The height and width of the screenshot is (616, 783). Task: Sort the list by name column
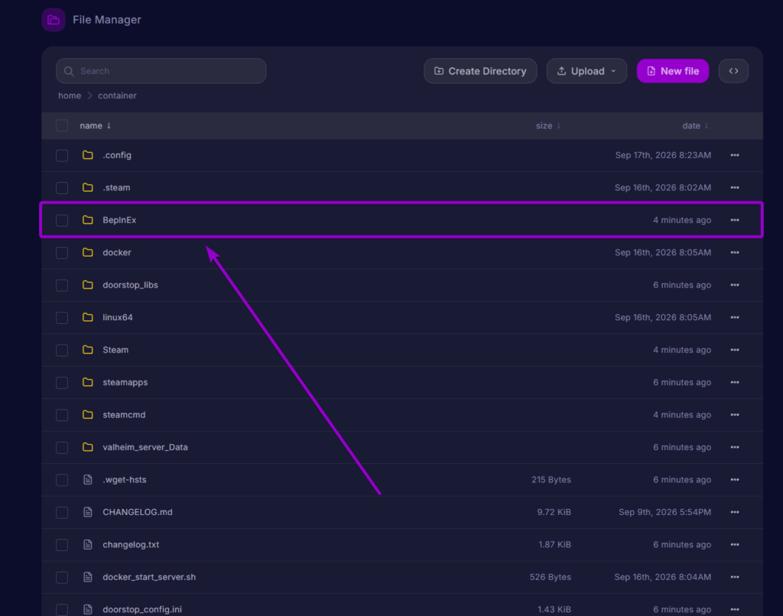pyautogui.click(x=96, y=126)
